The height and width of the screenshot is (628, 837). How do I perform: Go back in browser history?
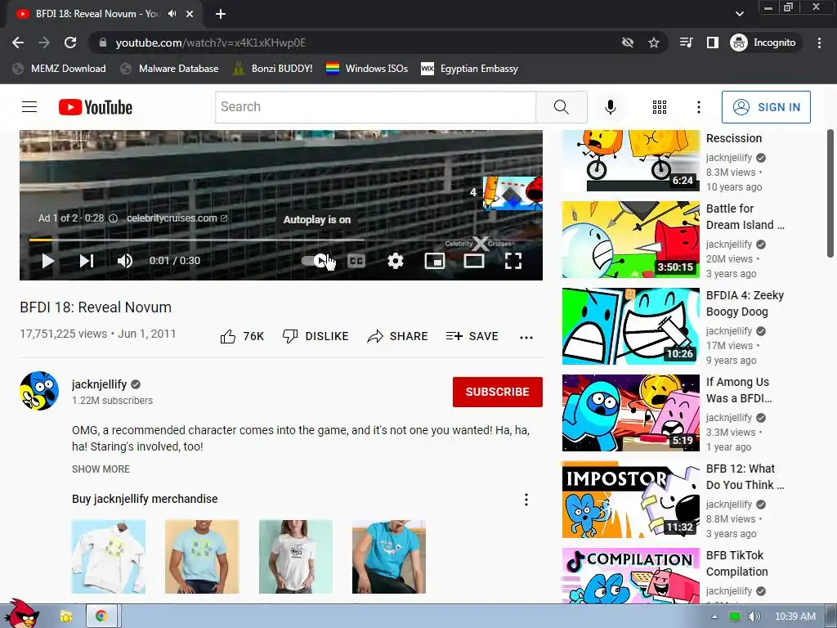coord(18,43)
